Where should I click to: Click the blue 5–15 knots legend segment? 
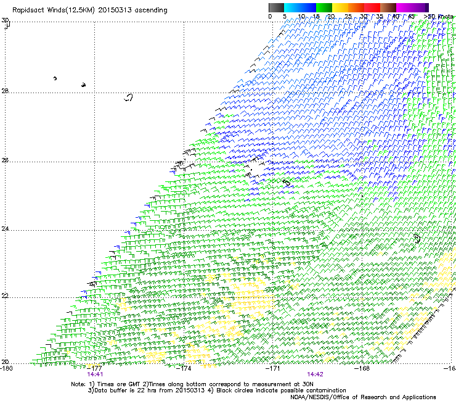[300, 7]
